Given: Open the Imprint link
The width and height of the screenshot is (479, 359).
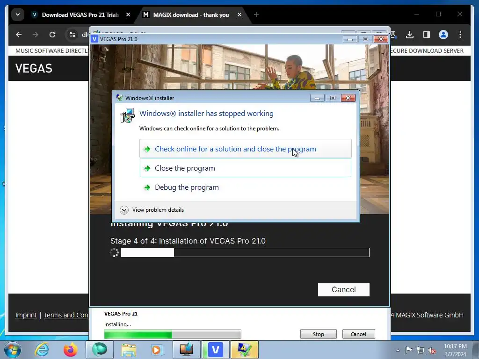Looking at the screenshot, I should point(26,315).
